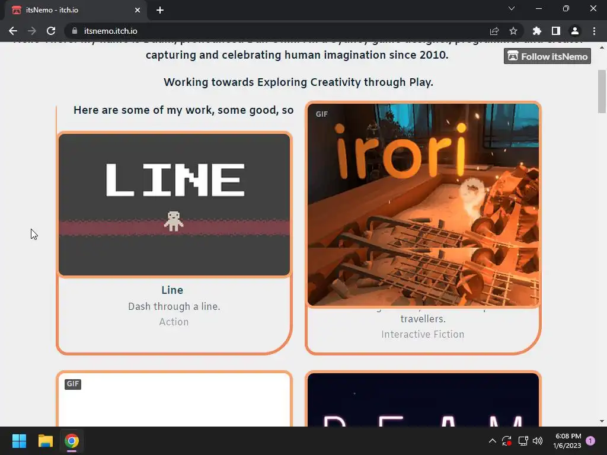Open the Chrome profile avatar
The width and height of the screenshot is (607, 455).
(575, 31)
